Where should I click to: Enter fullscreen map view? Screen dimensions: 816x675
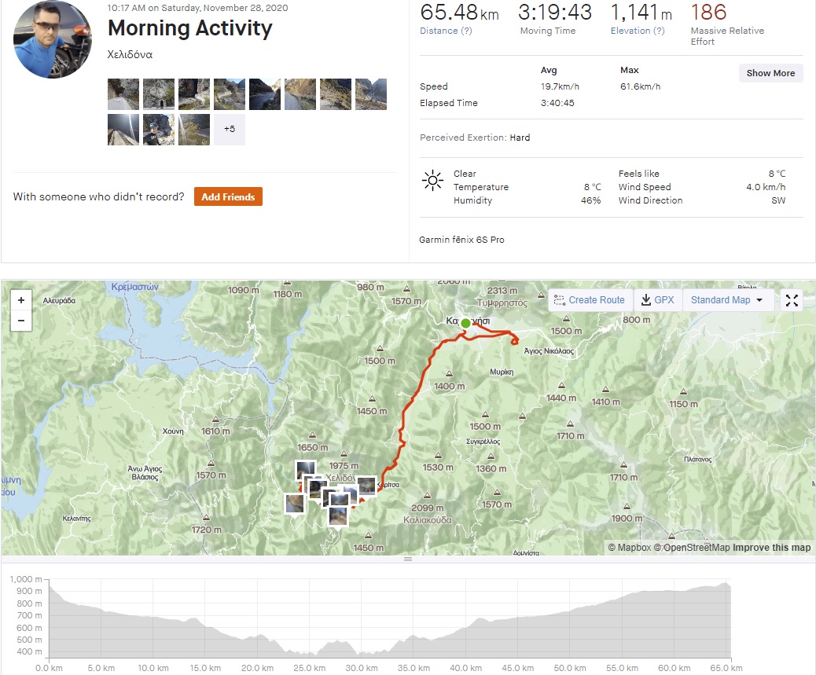pyautogui.click(x=792, y=300)
